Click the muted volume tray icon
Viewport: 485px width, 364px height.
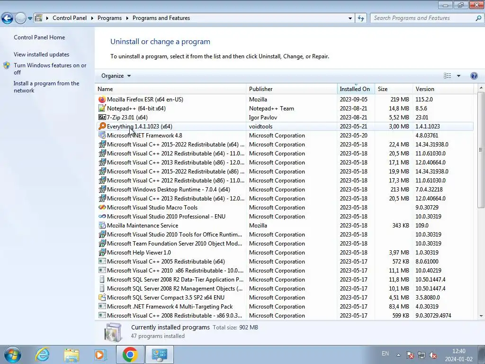point(433,355)
